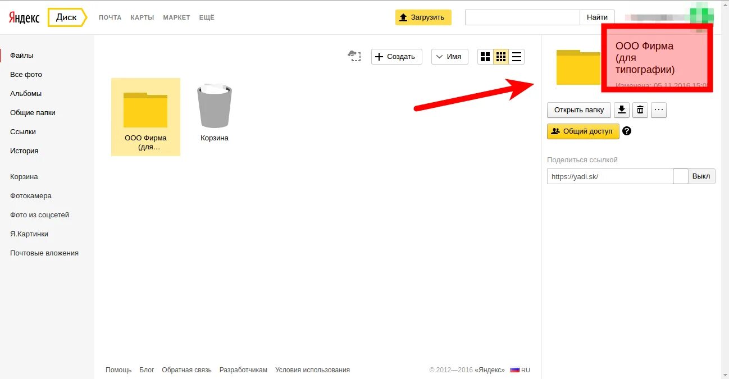The image size is (729, 379).
Task: Click the «Яндекс» copyright link
Action: [x=489, y=370]
